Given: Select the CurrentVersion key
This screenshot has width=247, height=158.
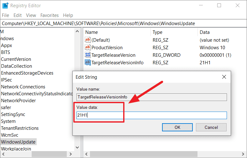Looking at the screenshot, I should pos(16,59).
